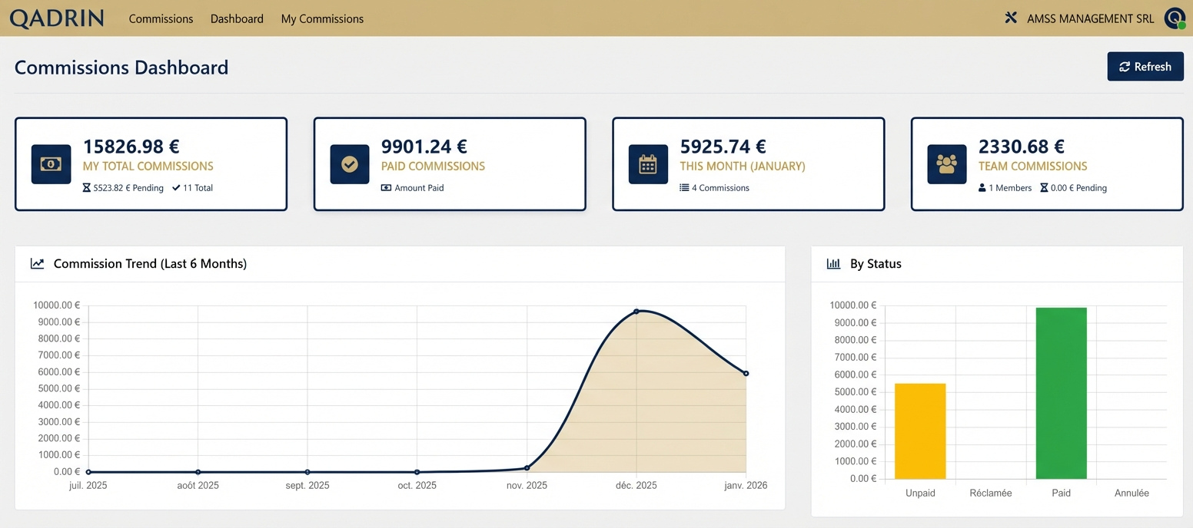
Task: Click the janv. 2026 data point on trend line
Action: [x=746, y=374]
